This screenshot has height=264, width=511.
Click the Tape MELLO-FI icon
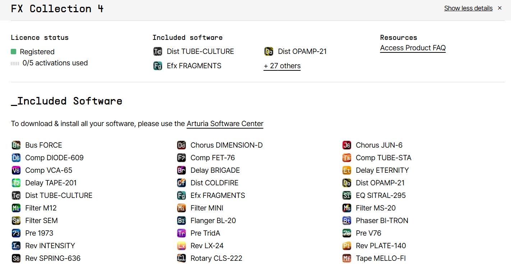(x=347, y=259)
